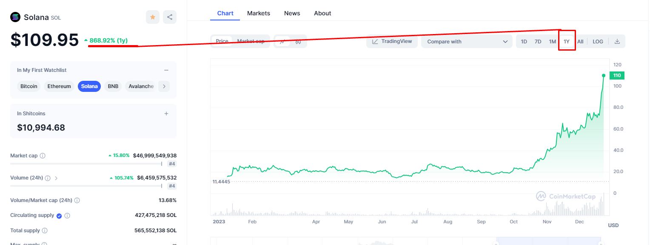Select the 7D time range
The height and width of the screenshot is (245, 650).
pyautogui.click(x=538, y=41)
